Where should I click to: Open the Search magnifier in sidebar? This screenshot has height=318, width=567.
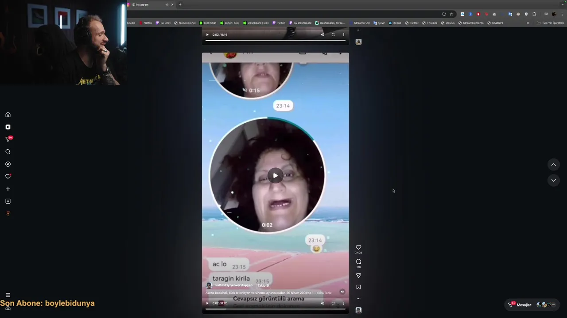pyautogui.click(x=8, y=152)
